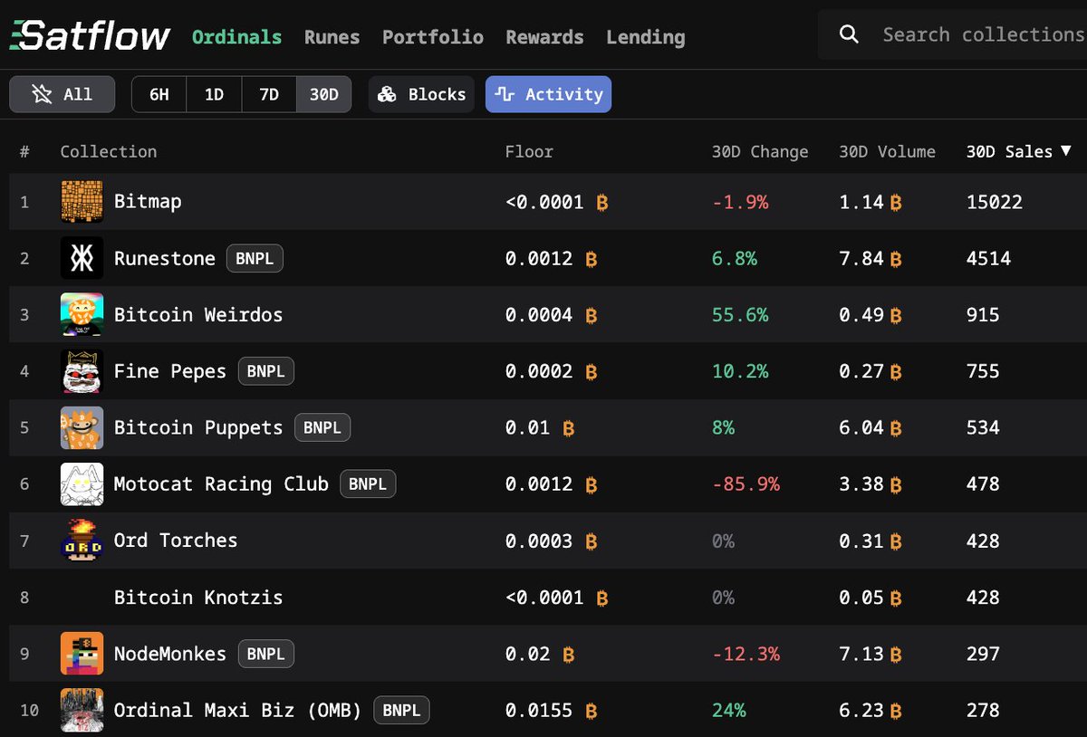Switch to the Blocks view

(x=421, y=94)
